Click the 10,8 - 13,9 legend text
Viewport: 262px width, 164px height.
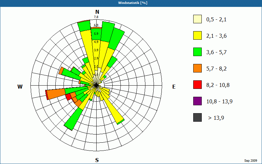tap(219, 102)
